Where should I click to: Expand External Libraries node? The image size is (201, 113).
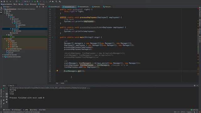coord(3,55)
